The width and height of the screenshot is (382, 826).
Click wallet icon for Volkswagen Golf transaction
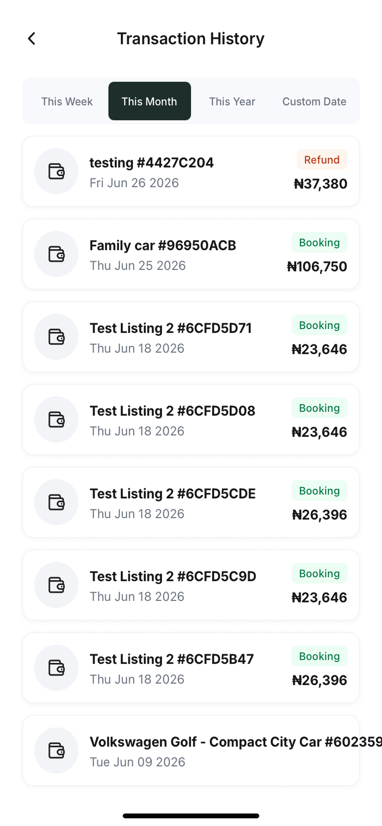[x=57, y=750]
